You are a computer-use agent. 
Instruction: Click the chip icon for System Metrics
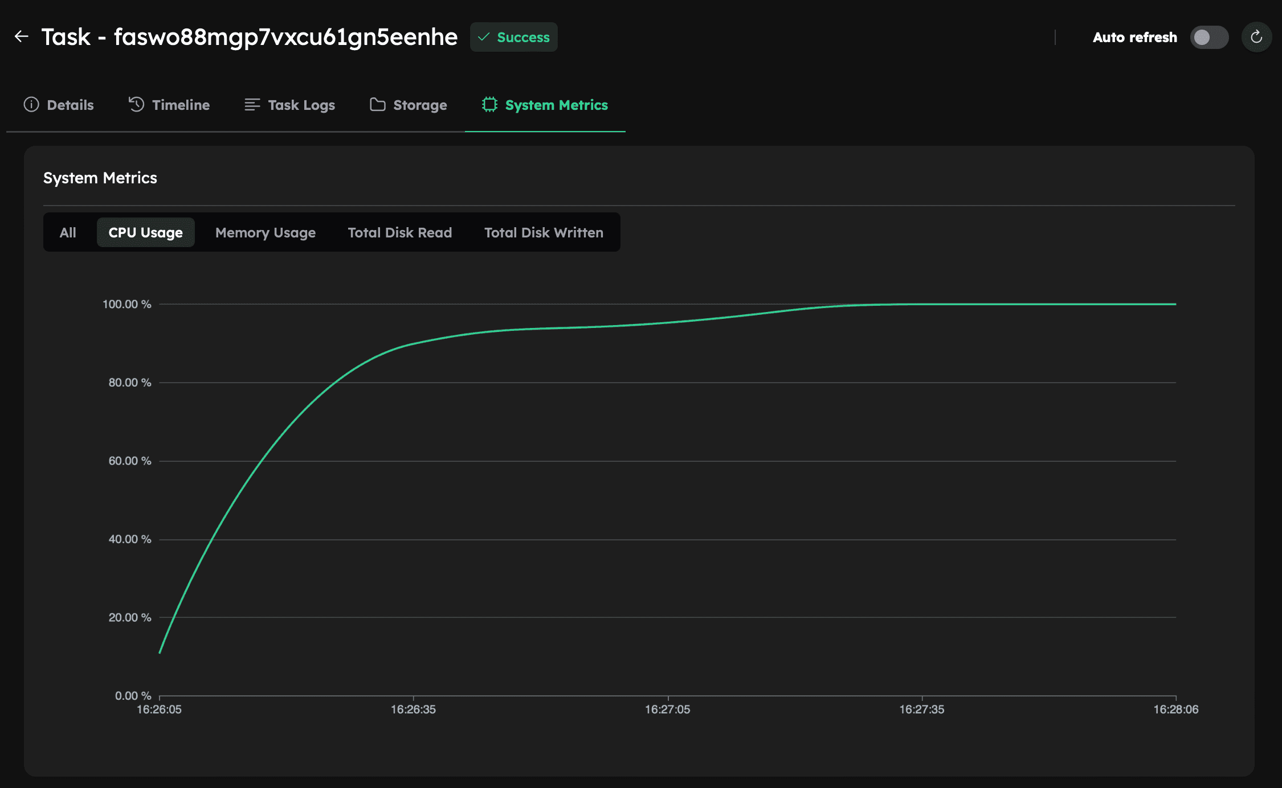coord(489,105)
